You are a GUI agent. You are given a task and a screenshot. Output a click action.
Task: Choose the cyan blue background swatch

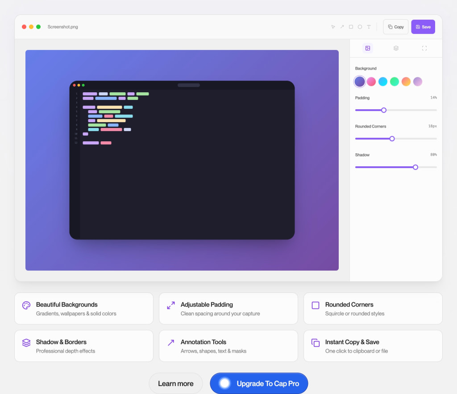pyautogui.click(x=383, y=82)
